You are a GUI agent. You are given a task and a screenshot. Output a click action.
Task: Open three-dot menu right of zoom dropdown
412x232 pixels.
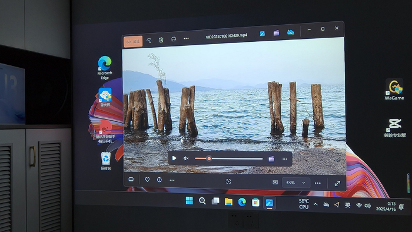pyautogui.click(x=318, y=183)
